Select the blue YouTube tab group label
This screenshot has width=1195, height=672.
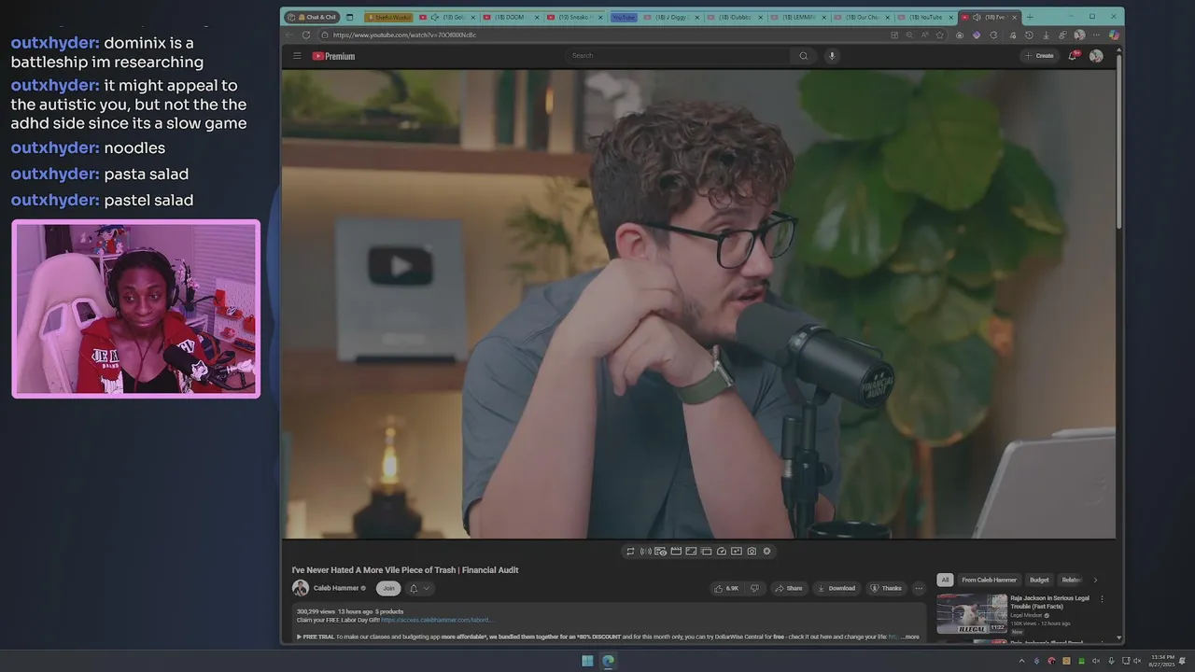tap(623, 17)
